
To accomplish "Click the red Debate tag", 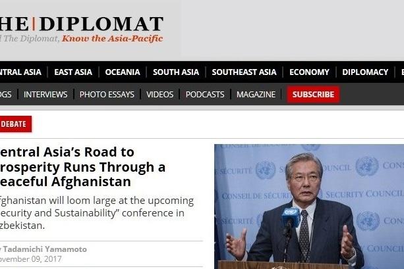I will [x=15, y=124].
